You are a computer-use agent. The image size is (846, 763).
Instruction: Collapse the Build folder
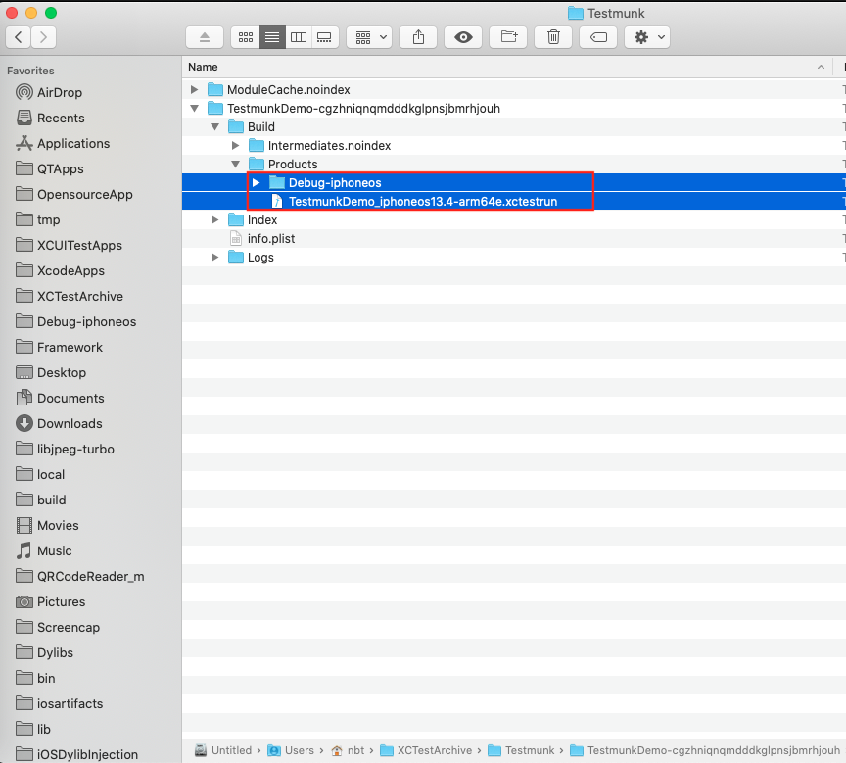click(214, 126)
